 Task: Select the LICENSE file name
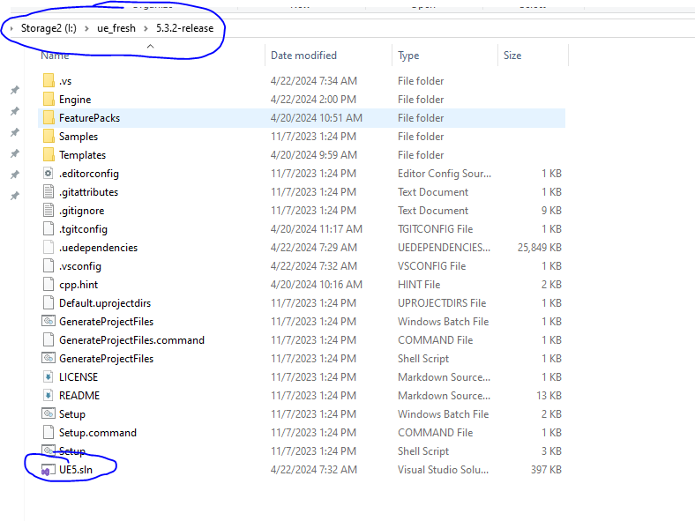(78, 377)
